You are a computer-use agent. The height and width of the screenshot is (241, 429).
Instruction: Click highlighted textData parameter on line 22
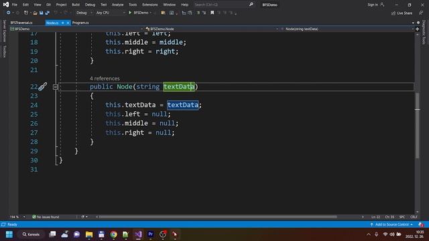tap(179, 86)
